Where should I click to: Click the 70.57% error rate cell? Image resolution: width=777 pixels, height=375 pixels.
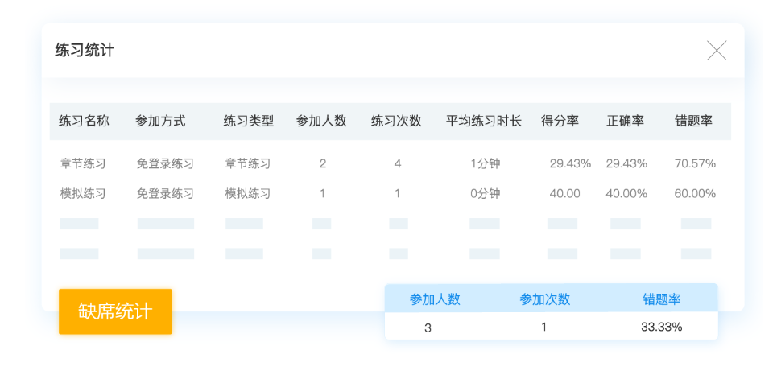(695, 163)
